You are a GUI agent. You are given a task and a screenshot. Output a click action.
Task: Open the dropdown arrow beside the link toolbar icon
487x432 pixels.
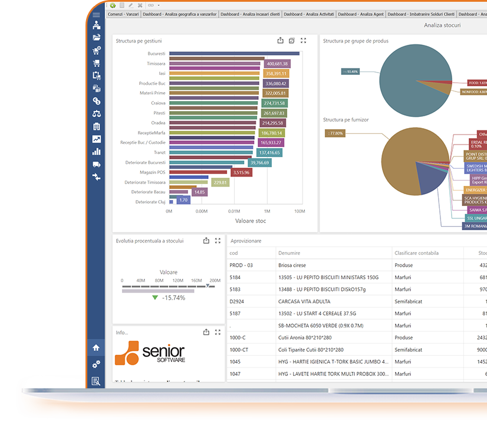[x=158, y=5]
